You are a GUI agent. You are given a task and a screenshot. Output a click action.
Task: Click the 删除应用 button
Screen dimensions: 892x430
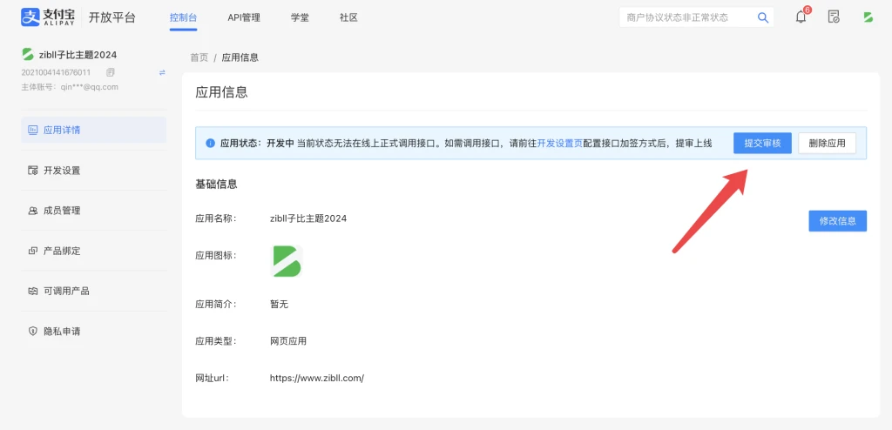point(827,144)
